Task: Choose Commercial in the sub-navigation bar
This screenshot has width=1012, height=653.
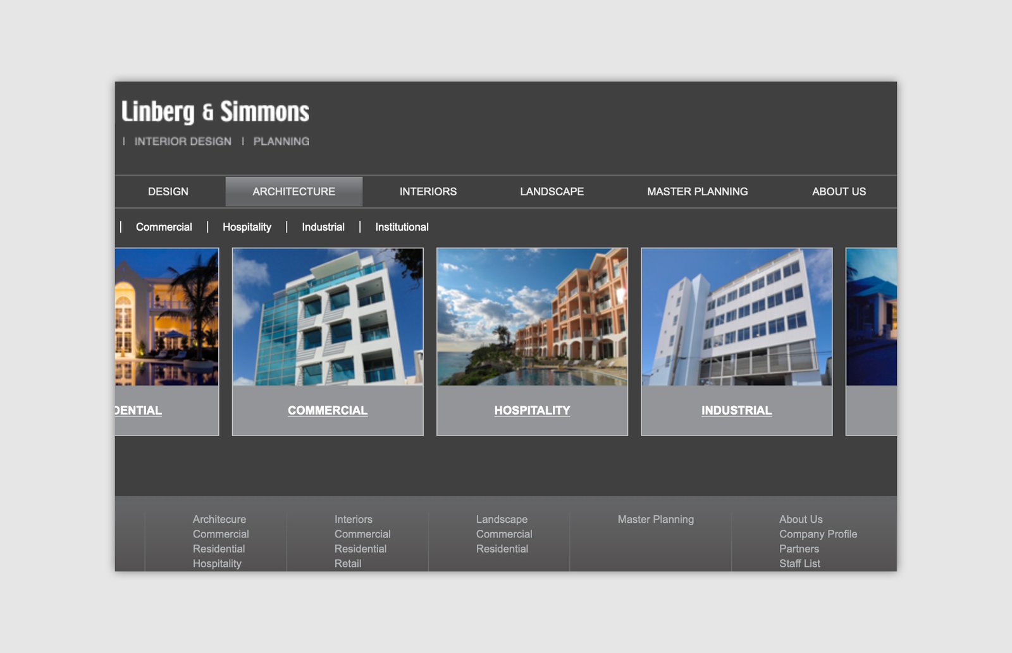Action: [164, 227]
